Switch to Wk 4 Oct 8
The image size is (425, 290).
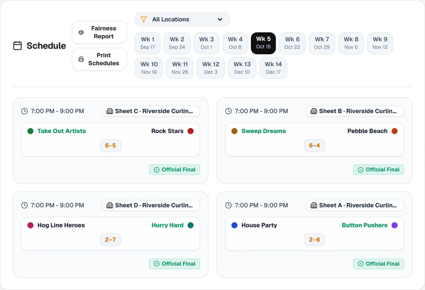(x=235, y=43)
